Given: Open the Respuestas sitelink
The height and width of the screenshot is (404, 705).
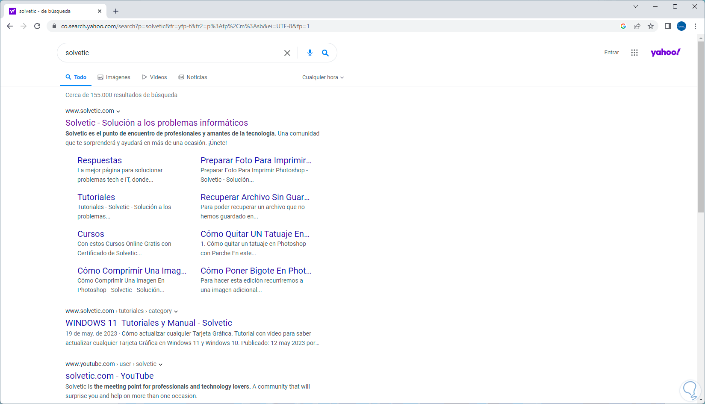Looking at the screenshot, I should (100, 160).
